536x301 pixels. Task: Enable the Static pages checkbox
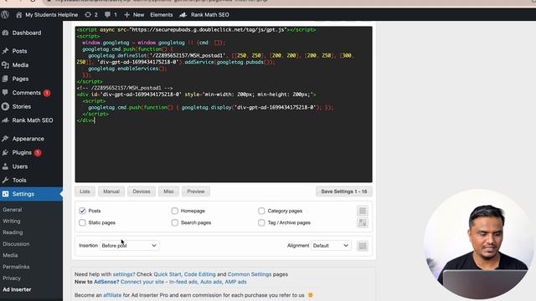pyautogui.click(x=82, y=222)
